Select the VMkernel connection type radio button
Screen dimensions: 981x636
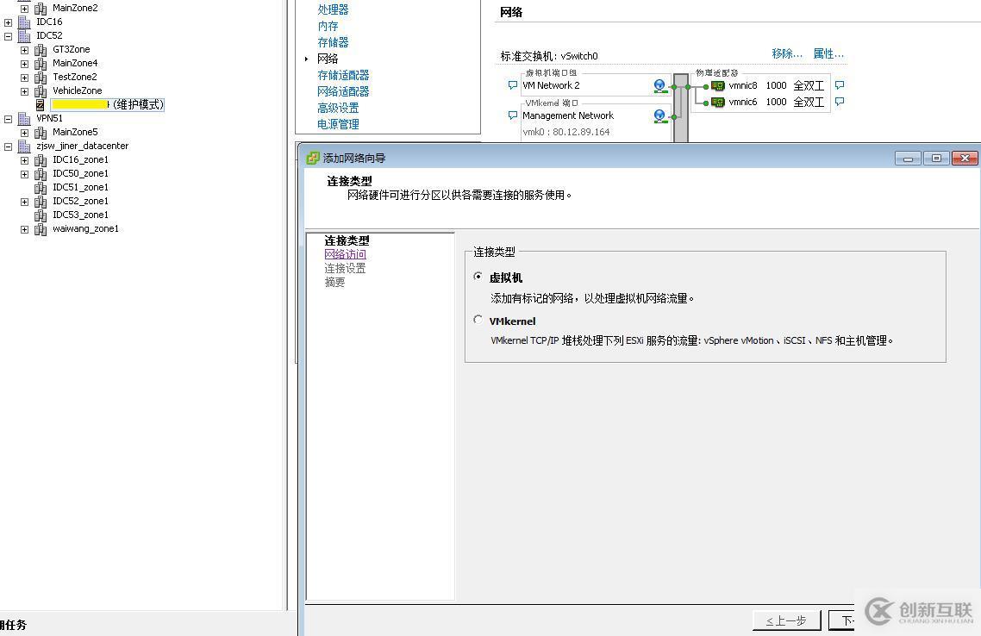478,319
